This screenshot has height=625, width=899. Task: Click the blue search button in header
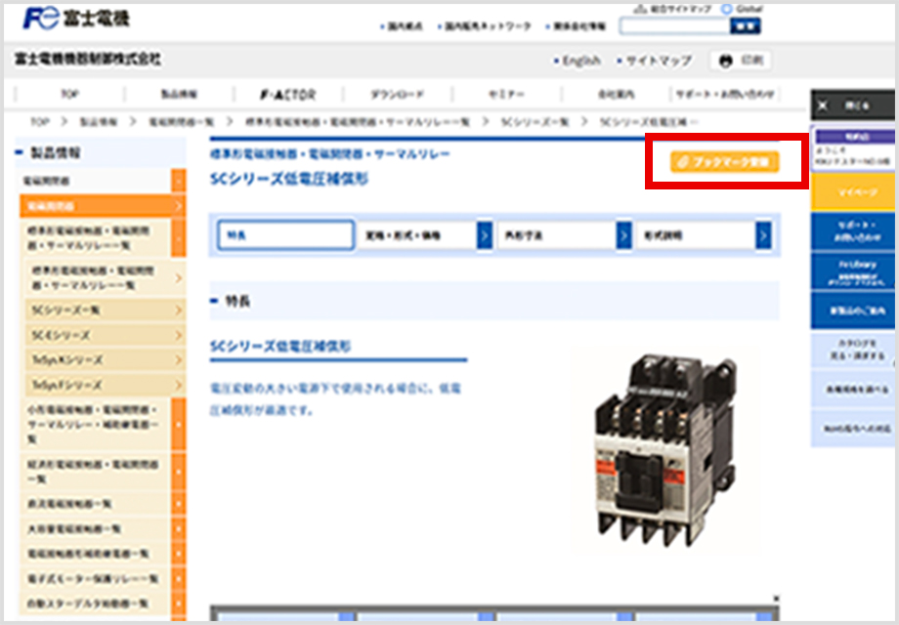pyautogui.click(x=745, y=26)
